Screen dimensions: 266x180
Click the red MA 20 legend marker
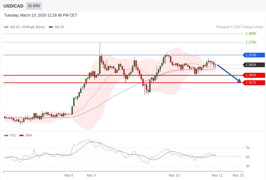click(6, 27)
